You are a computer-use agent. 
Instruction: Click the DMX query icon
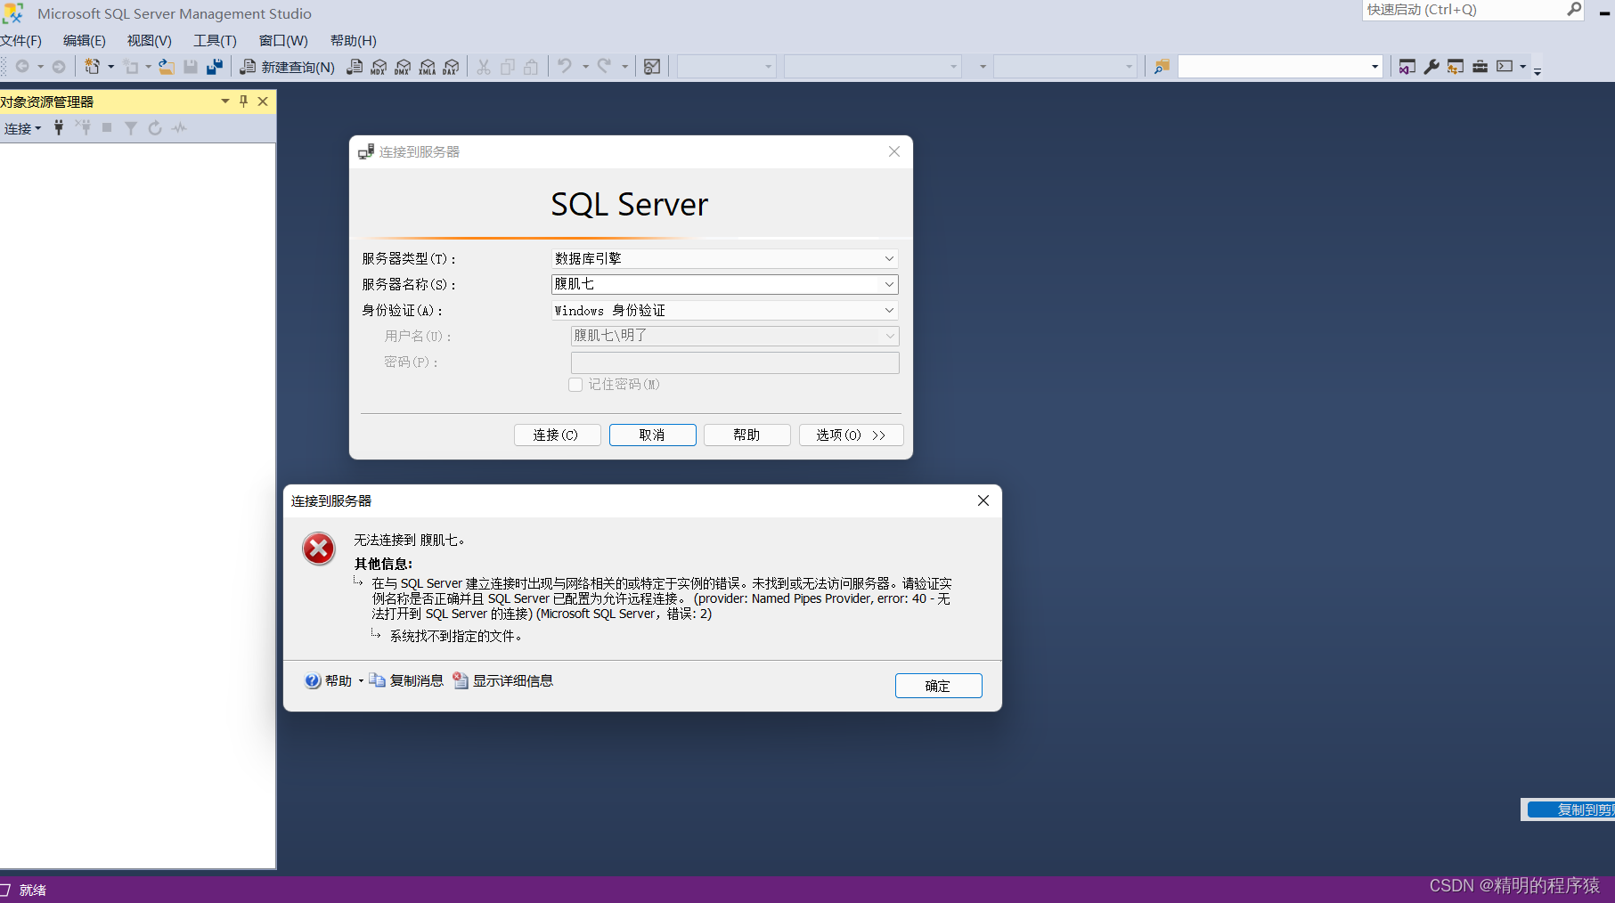[x=403, y=67]
